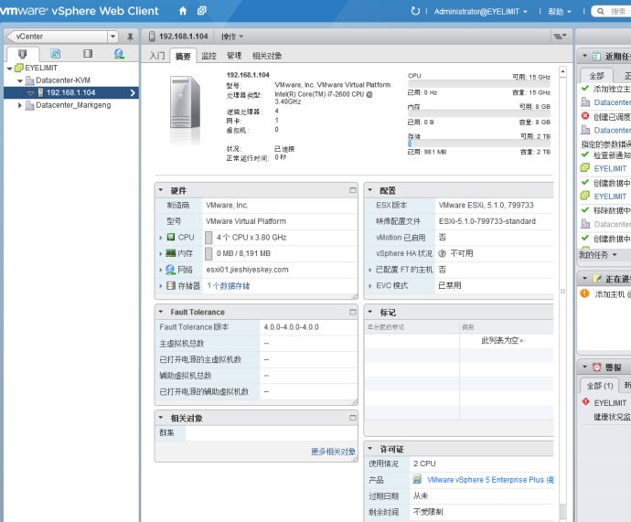The height and width of the screenshot is (522, 631).
Task: Select host 192.168.1.104 in the tree
Action: click(x=70, y=92)
